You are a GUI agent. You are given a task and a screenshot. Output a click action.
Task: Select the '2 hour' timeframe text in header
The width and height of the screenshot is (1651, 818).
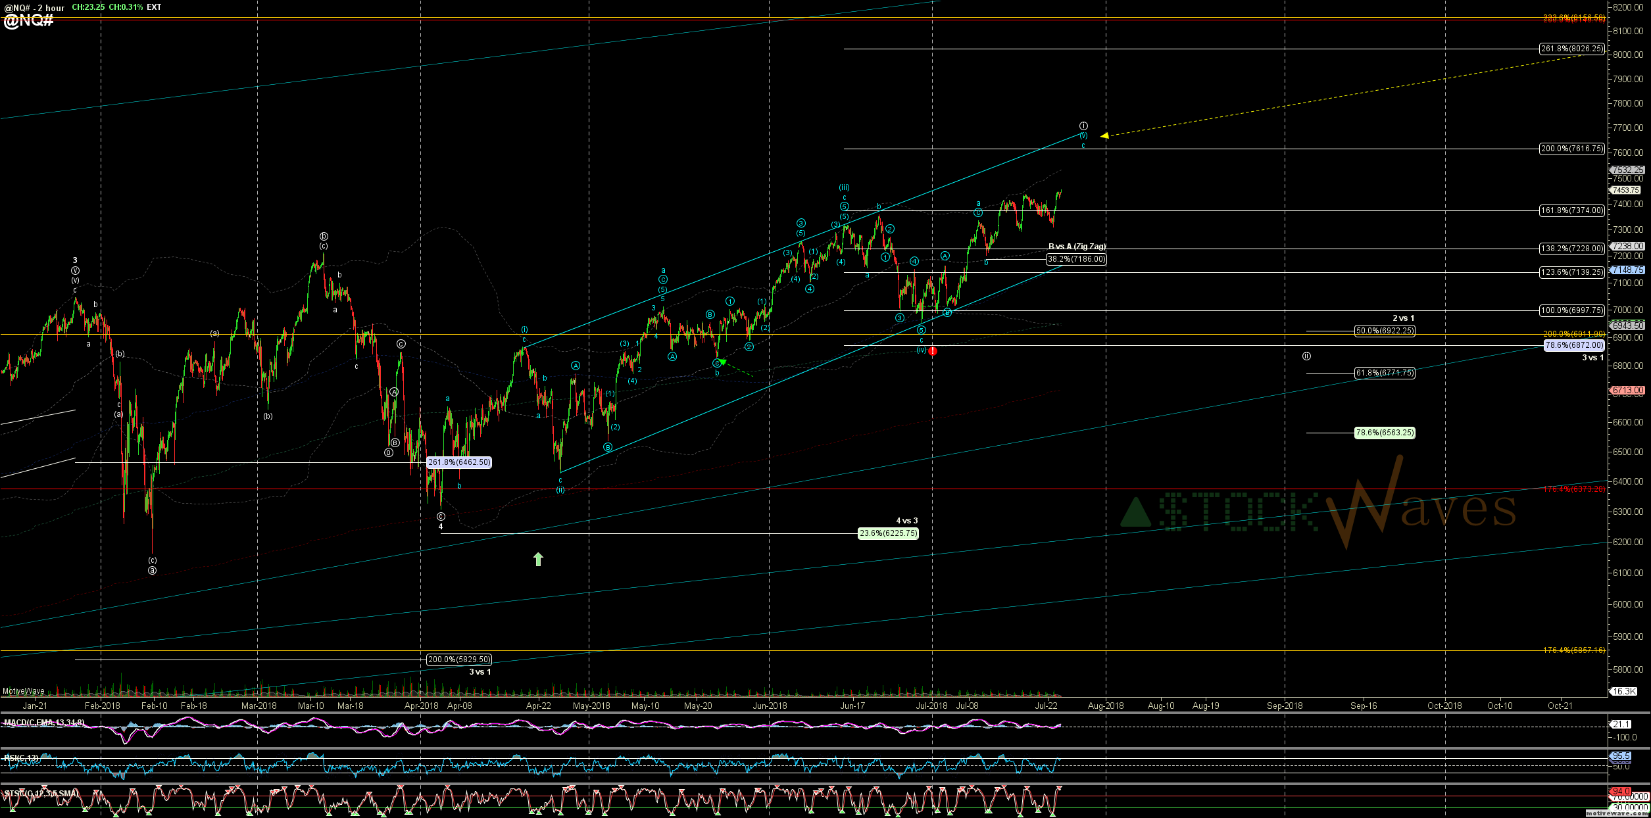tap(50, 8)
